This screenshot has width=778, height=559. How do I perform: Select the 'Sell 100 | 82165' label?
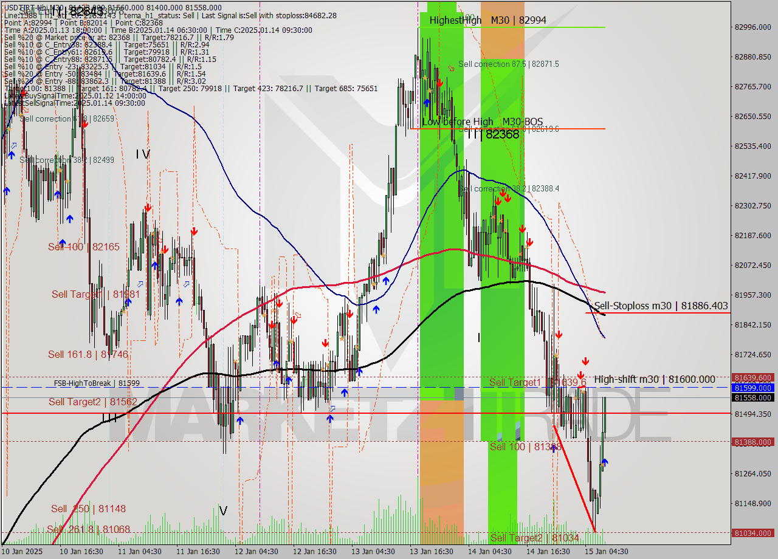click(x=84, y=247)
